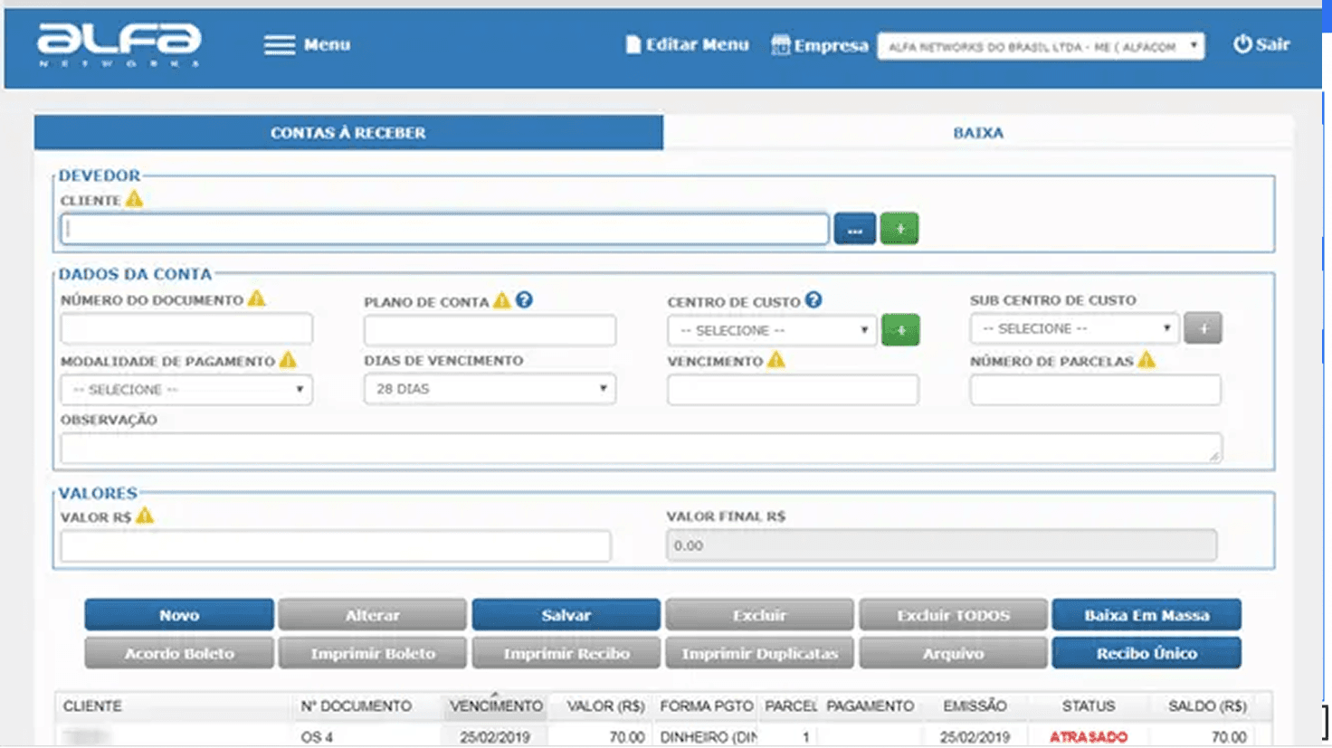The width and height of the screenshot is (1332, 748).
Task: Click the Arquivo button
Action: coord(953,653)
